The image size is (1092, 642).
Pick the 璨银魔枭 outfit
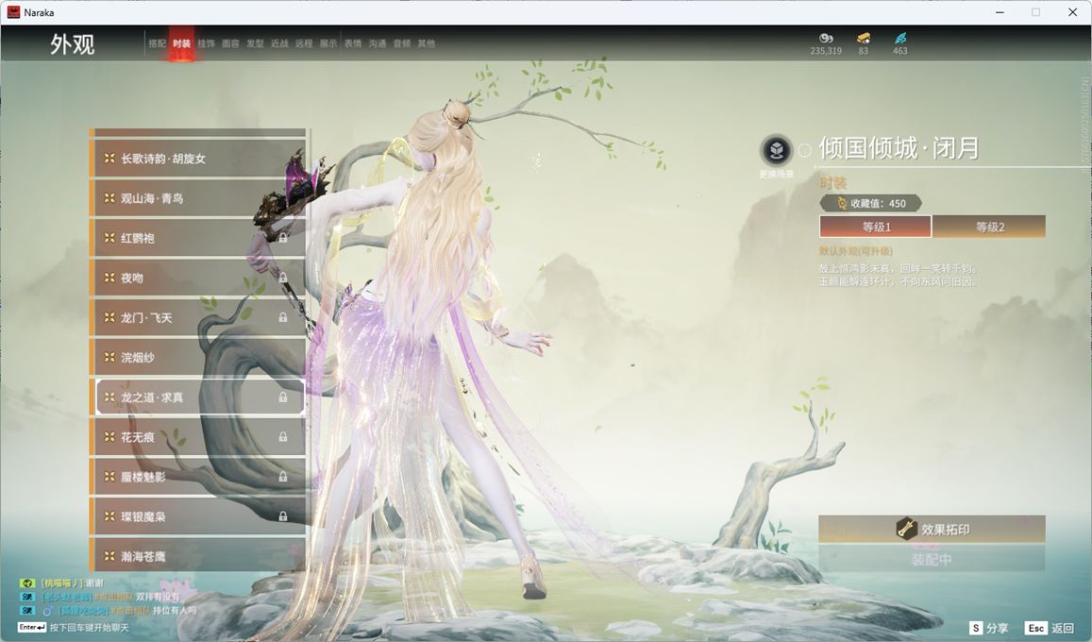(198, 516)
